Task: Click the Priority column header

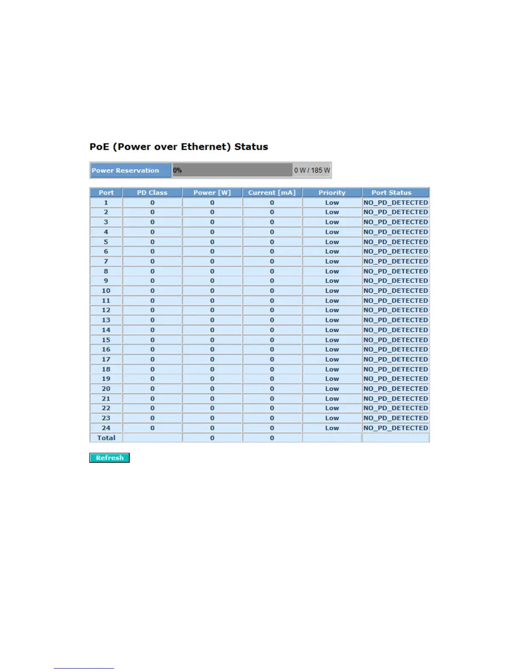Action: pos(332,193)
